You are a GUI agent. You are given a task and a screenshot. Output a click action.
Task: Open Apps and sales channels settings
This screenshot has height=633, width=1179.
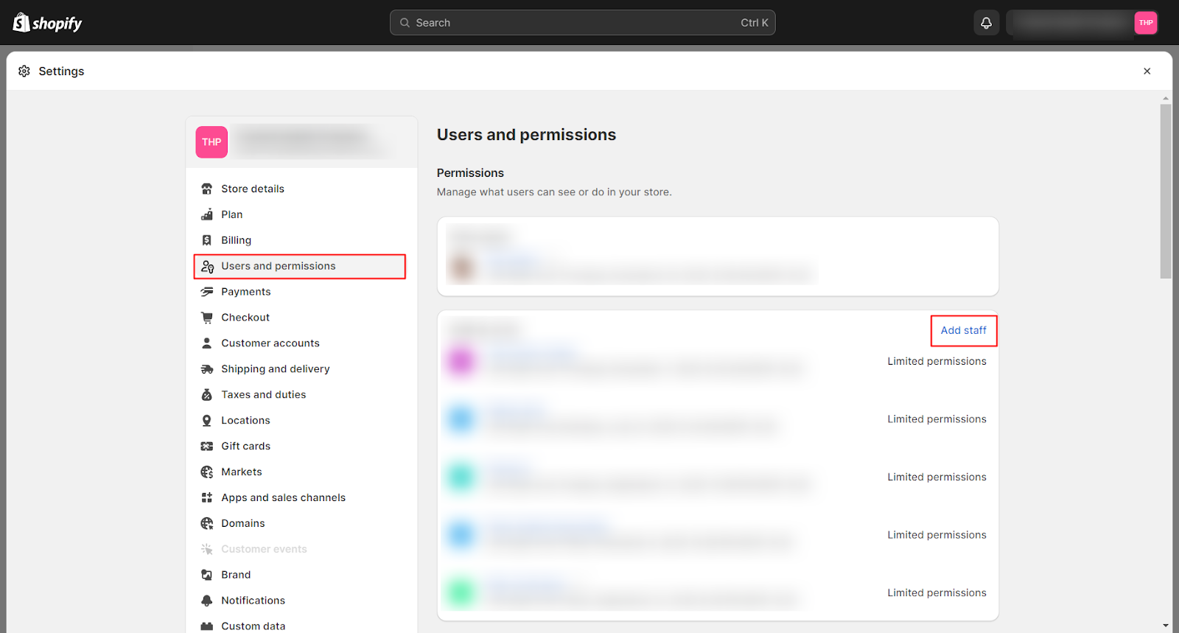300,498
